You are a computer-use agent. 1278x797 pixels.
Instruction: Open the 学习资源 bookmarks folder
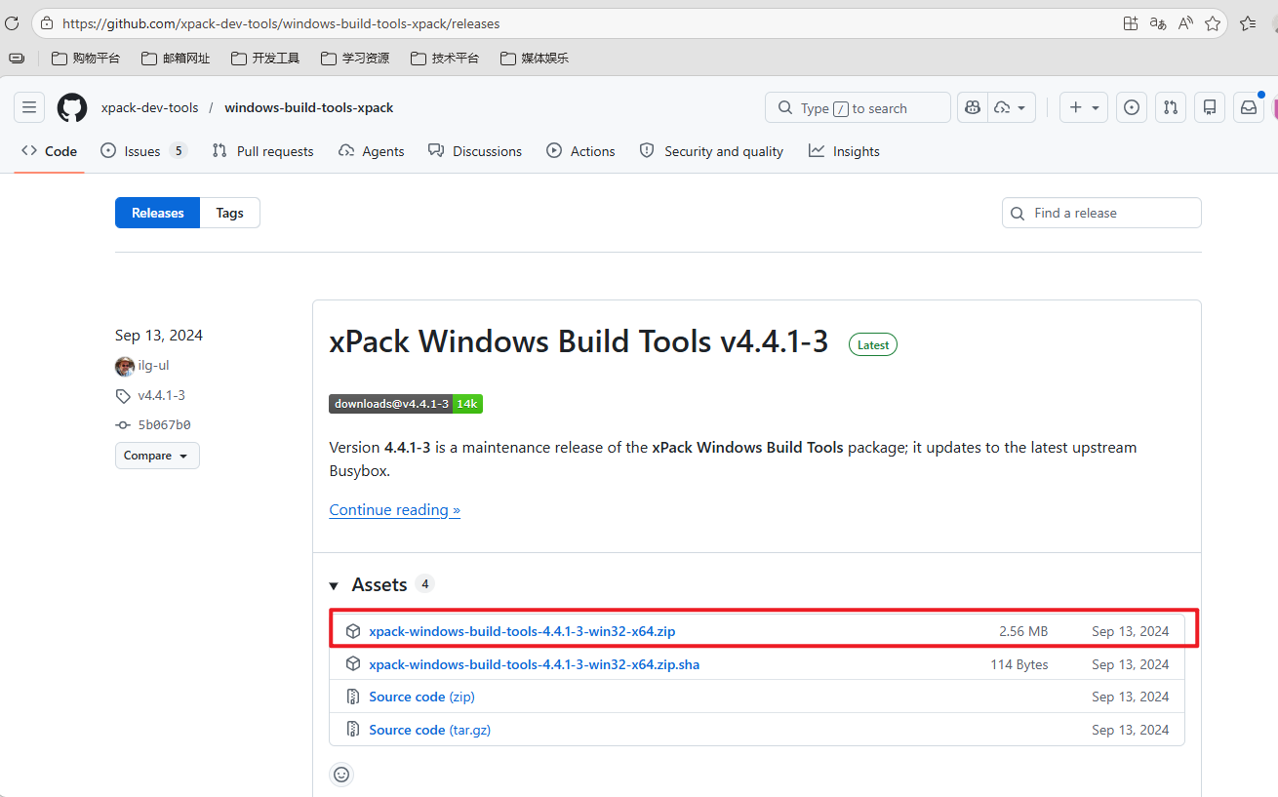point(355,58)
